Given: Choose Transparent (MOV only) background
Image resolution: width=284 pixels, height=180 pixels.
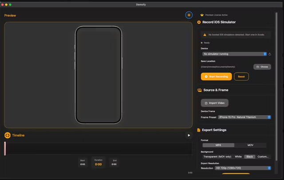Looking at the screenshot, I should 217,157.
